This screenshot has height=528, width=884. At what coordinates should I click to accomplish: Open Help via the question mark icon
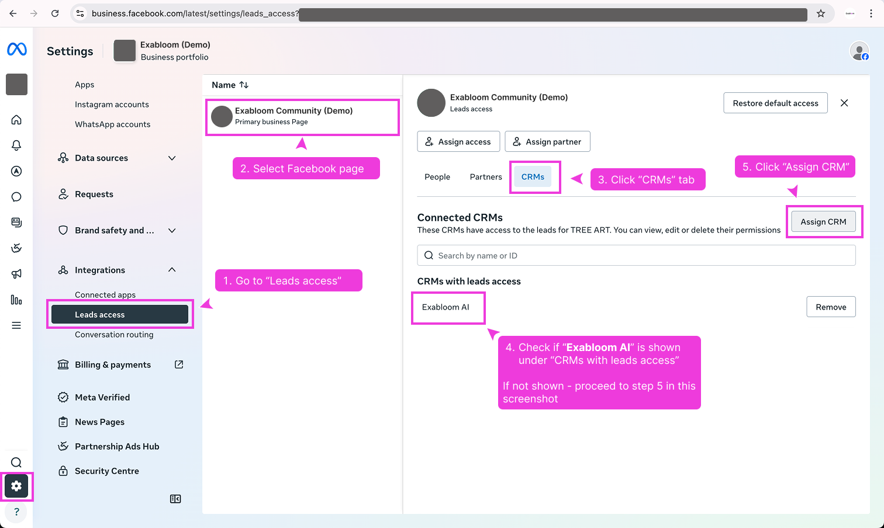click(16, 512)
